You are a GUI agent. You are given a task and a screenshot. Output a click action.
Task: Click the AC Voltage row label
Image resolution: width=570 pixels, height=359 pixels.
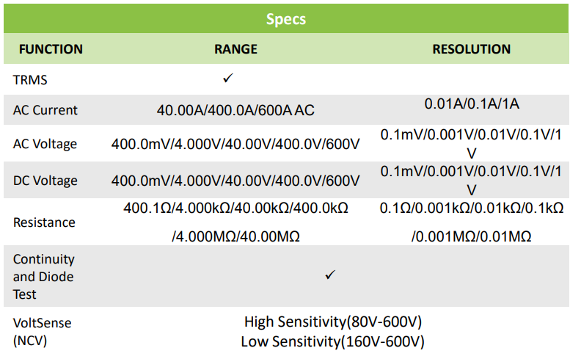tap(45, 144)
